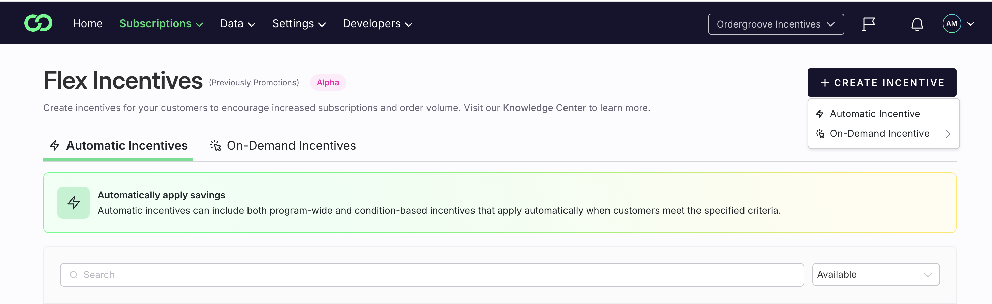Image resolution: width=992 pixels, height=304 pixels.
Task: Click the Ordergroove logo icon
Action: tap(38, 23)
